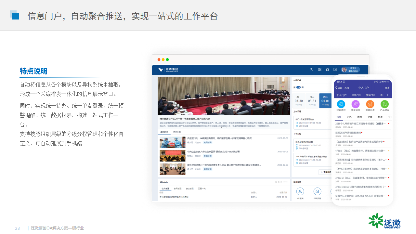416x234 pixels.
Task: Tap the 返回 back button on mobile
Action: 339,88
